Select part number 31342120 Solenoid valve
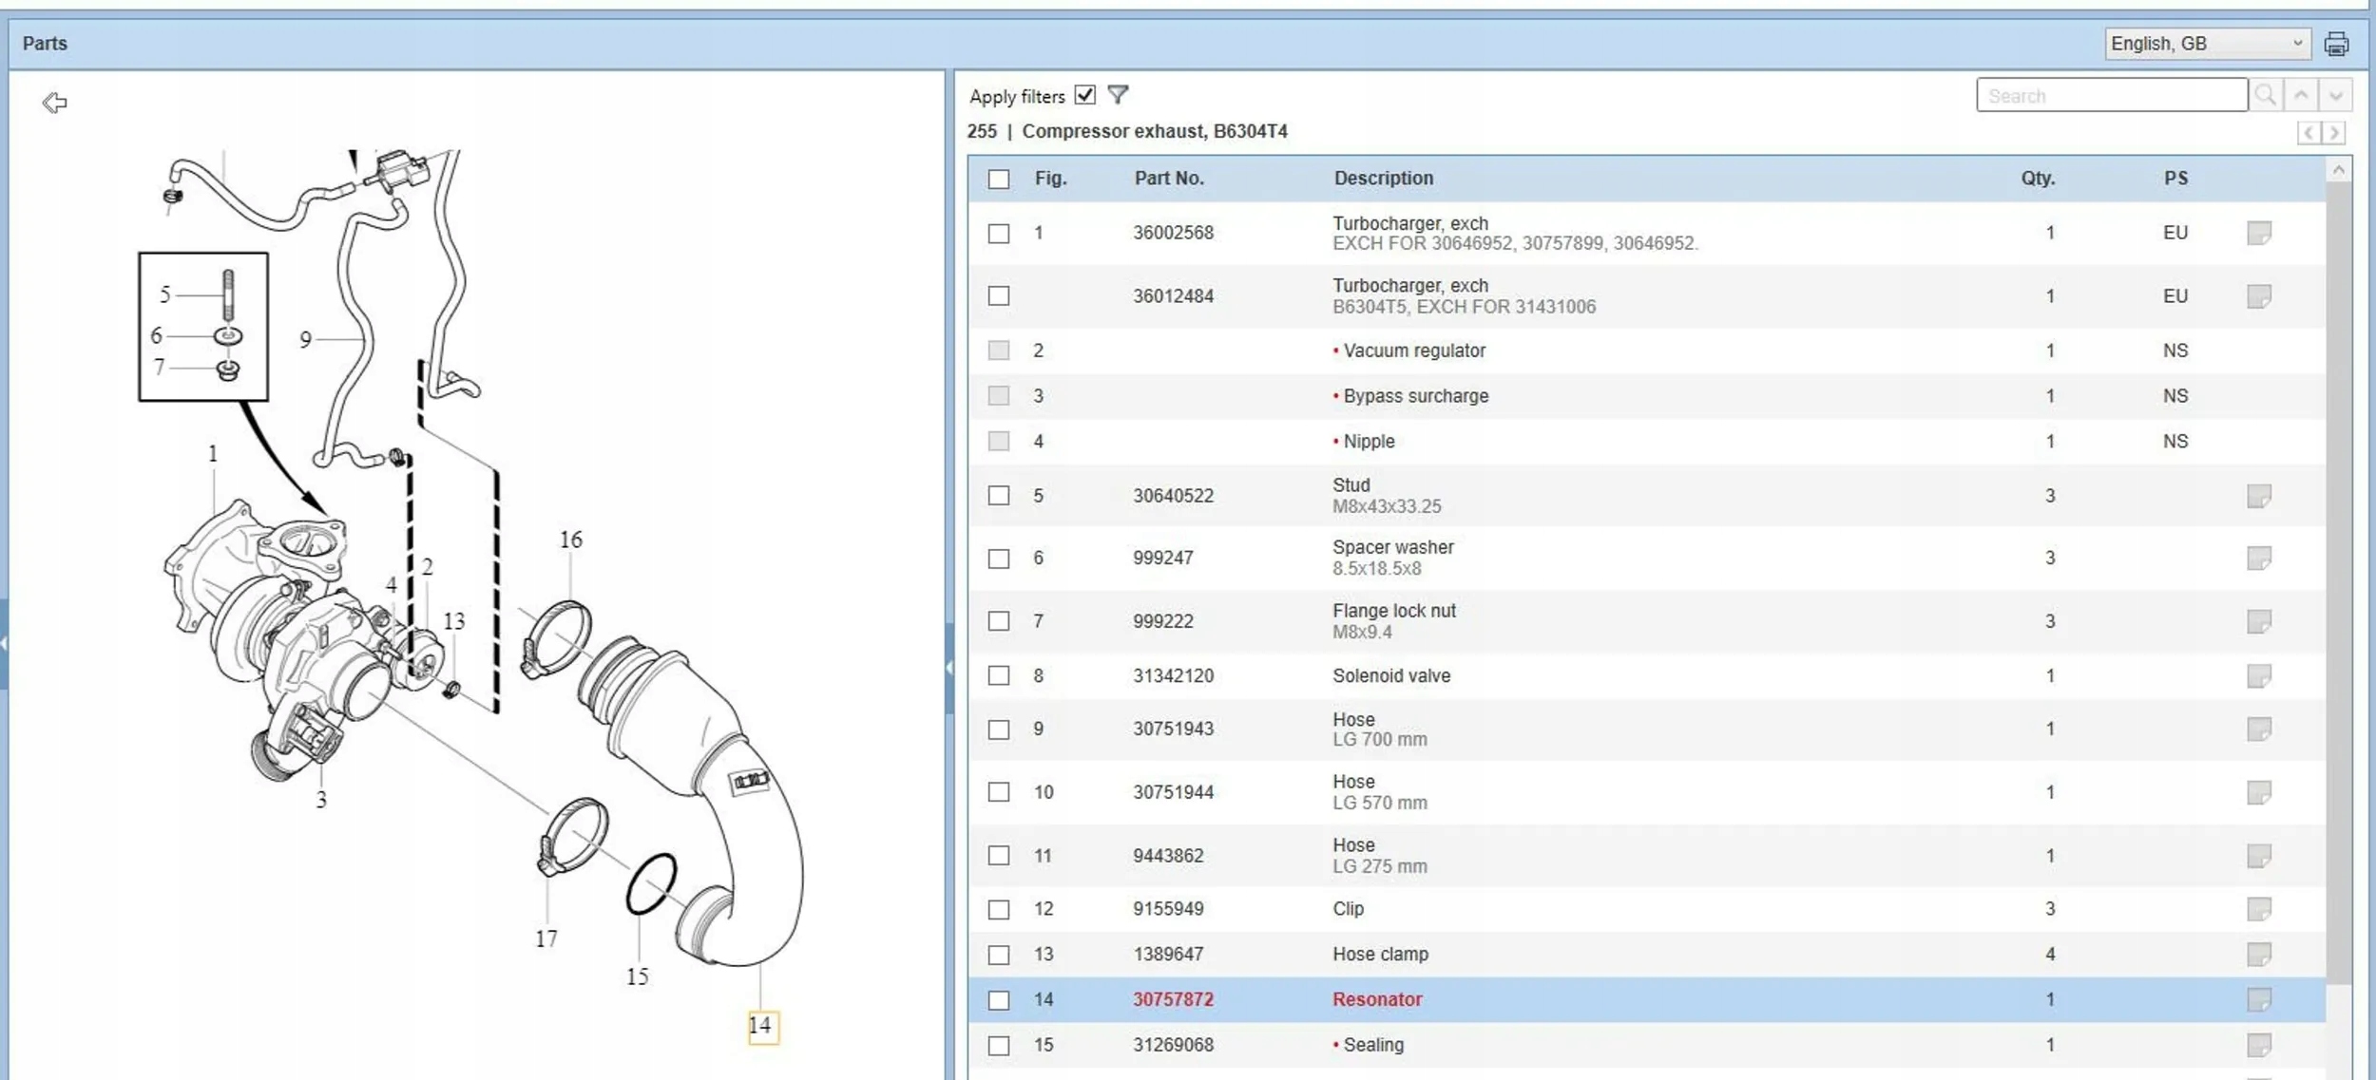The height and width of the screenshot is (1080, 2376). [x=1173, y=675]
